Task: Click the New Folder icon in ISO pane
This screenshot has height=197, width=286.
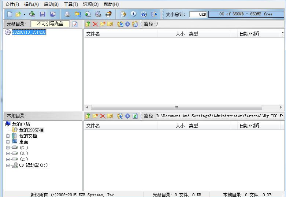Action: [103, 24]
